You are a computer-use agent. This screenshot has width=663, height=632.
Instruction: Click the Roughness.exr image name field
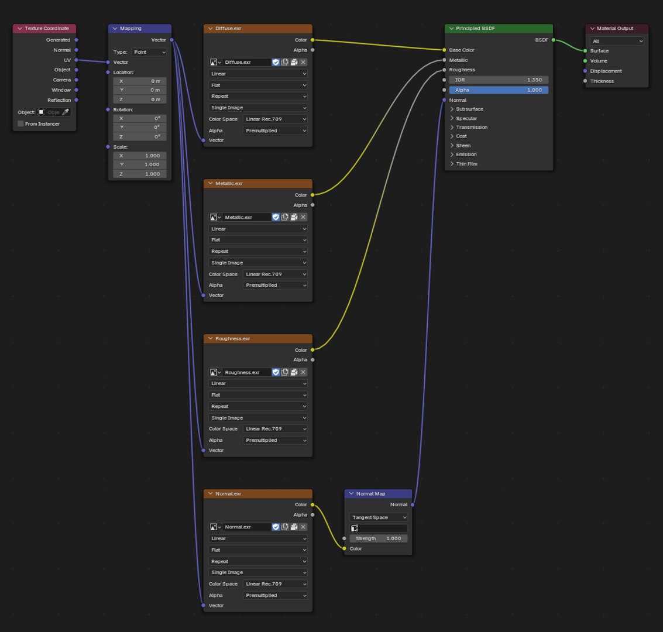pos(246,372)
